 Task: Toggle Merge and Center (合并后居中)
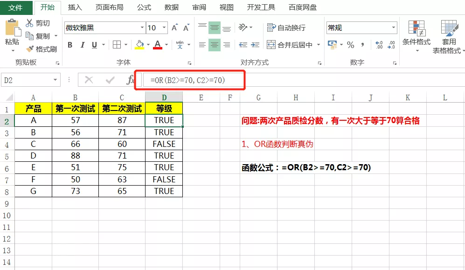pyautogui.click(x=290, y=45)
